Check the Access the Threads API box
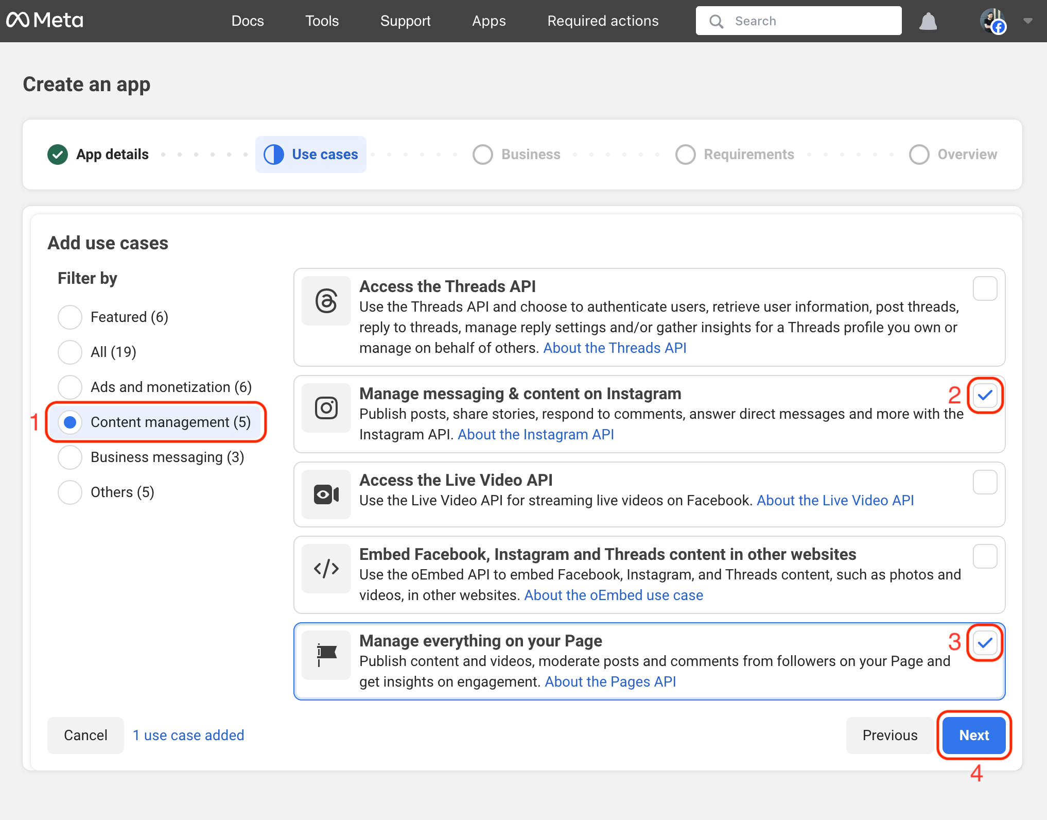This screenshot has height=820, width=1047. [x=985, y=288]
